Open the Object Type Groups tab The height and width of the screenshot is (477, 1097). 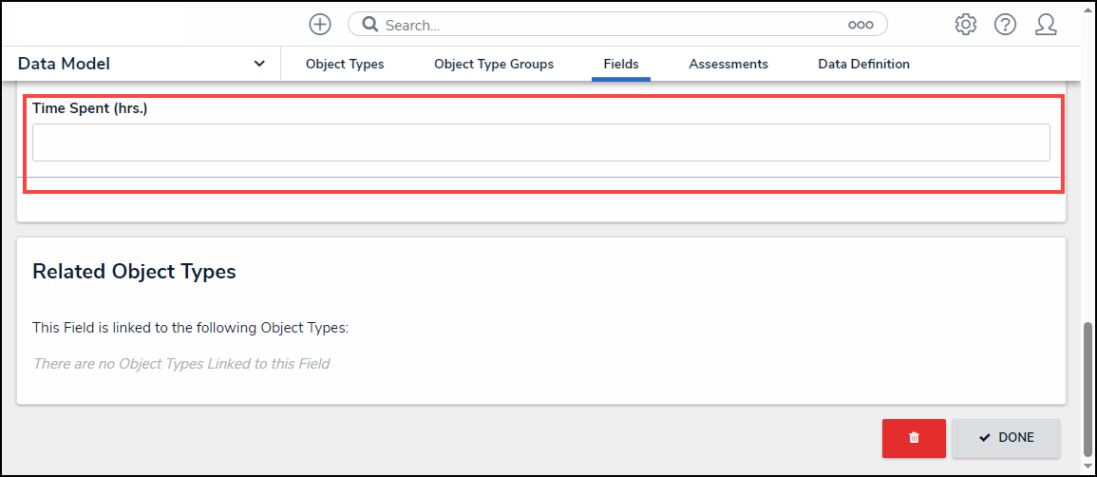(x=494, y=64)
